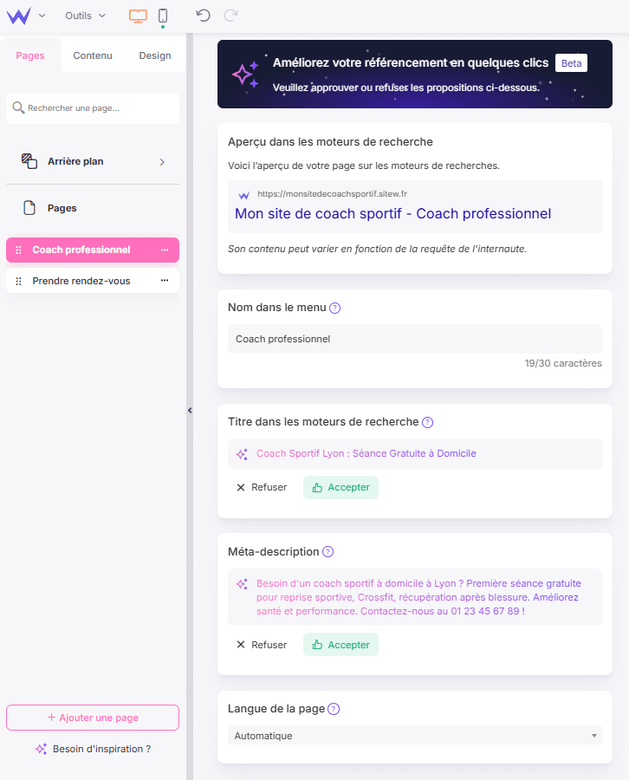Viewport: 629px width, 780px height.
Task: Click the Ajouter une page button
Action: (92, 718)
